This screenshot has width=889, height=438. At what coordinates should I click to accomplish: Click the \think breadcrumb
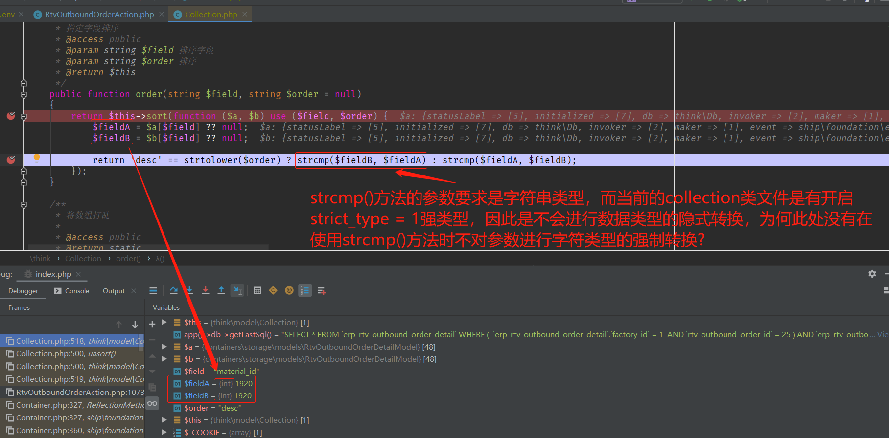click(x=40, y=258)
